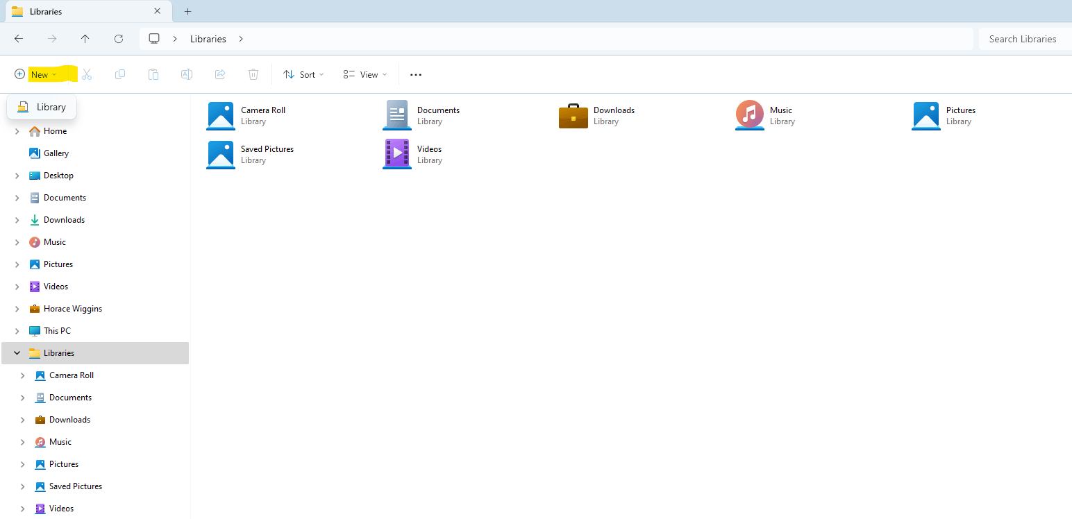Click the Paste clipboard icon
This screenshot has width=1072, height=519.
click(153, 74)
